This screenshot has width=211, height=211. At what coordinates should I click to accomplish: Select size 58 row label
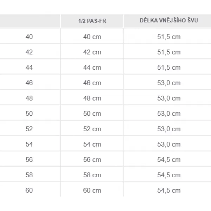tap(29, 175)
